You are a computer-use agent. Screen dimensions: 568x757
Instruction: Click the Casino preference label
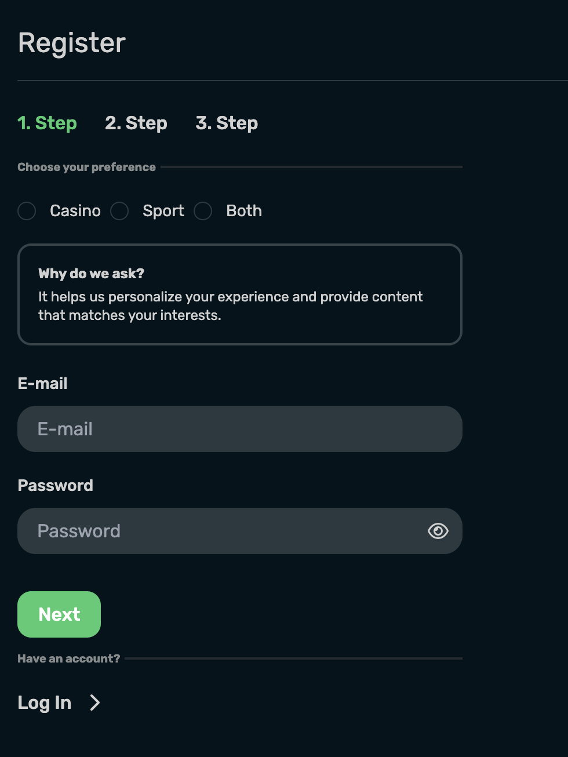pos(75,211)
